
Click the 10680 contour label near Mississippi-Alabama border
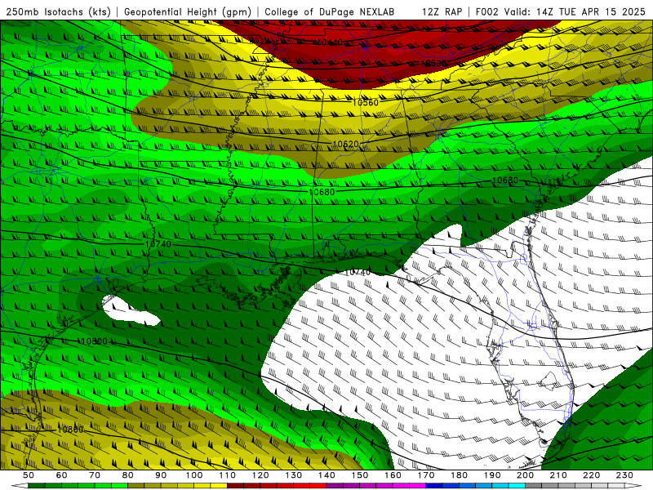point(322,192)
